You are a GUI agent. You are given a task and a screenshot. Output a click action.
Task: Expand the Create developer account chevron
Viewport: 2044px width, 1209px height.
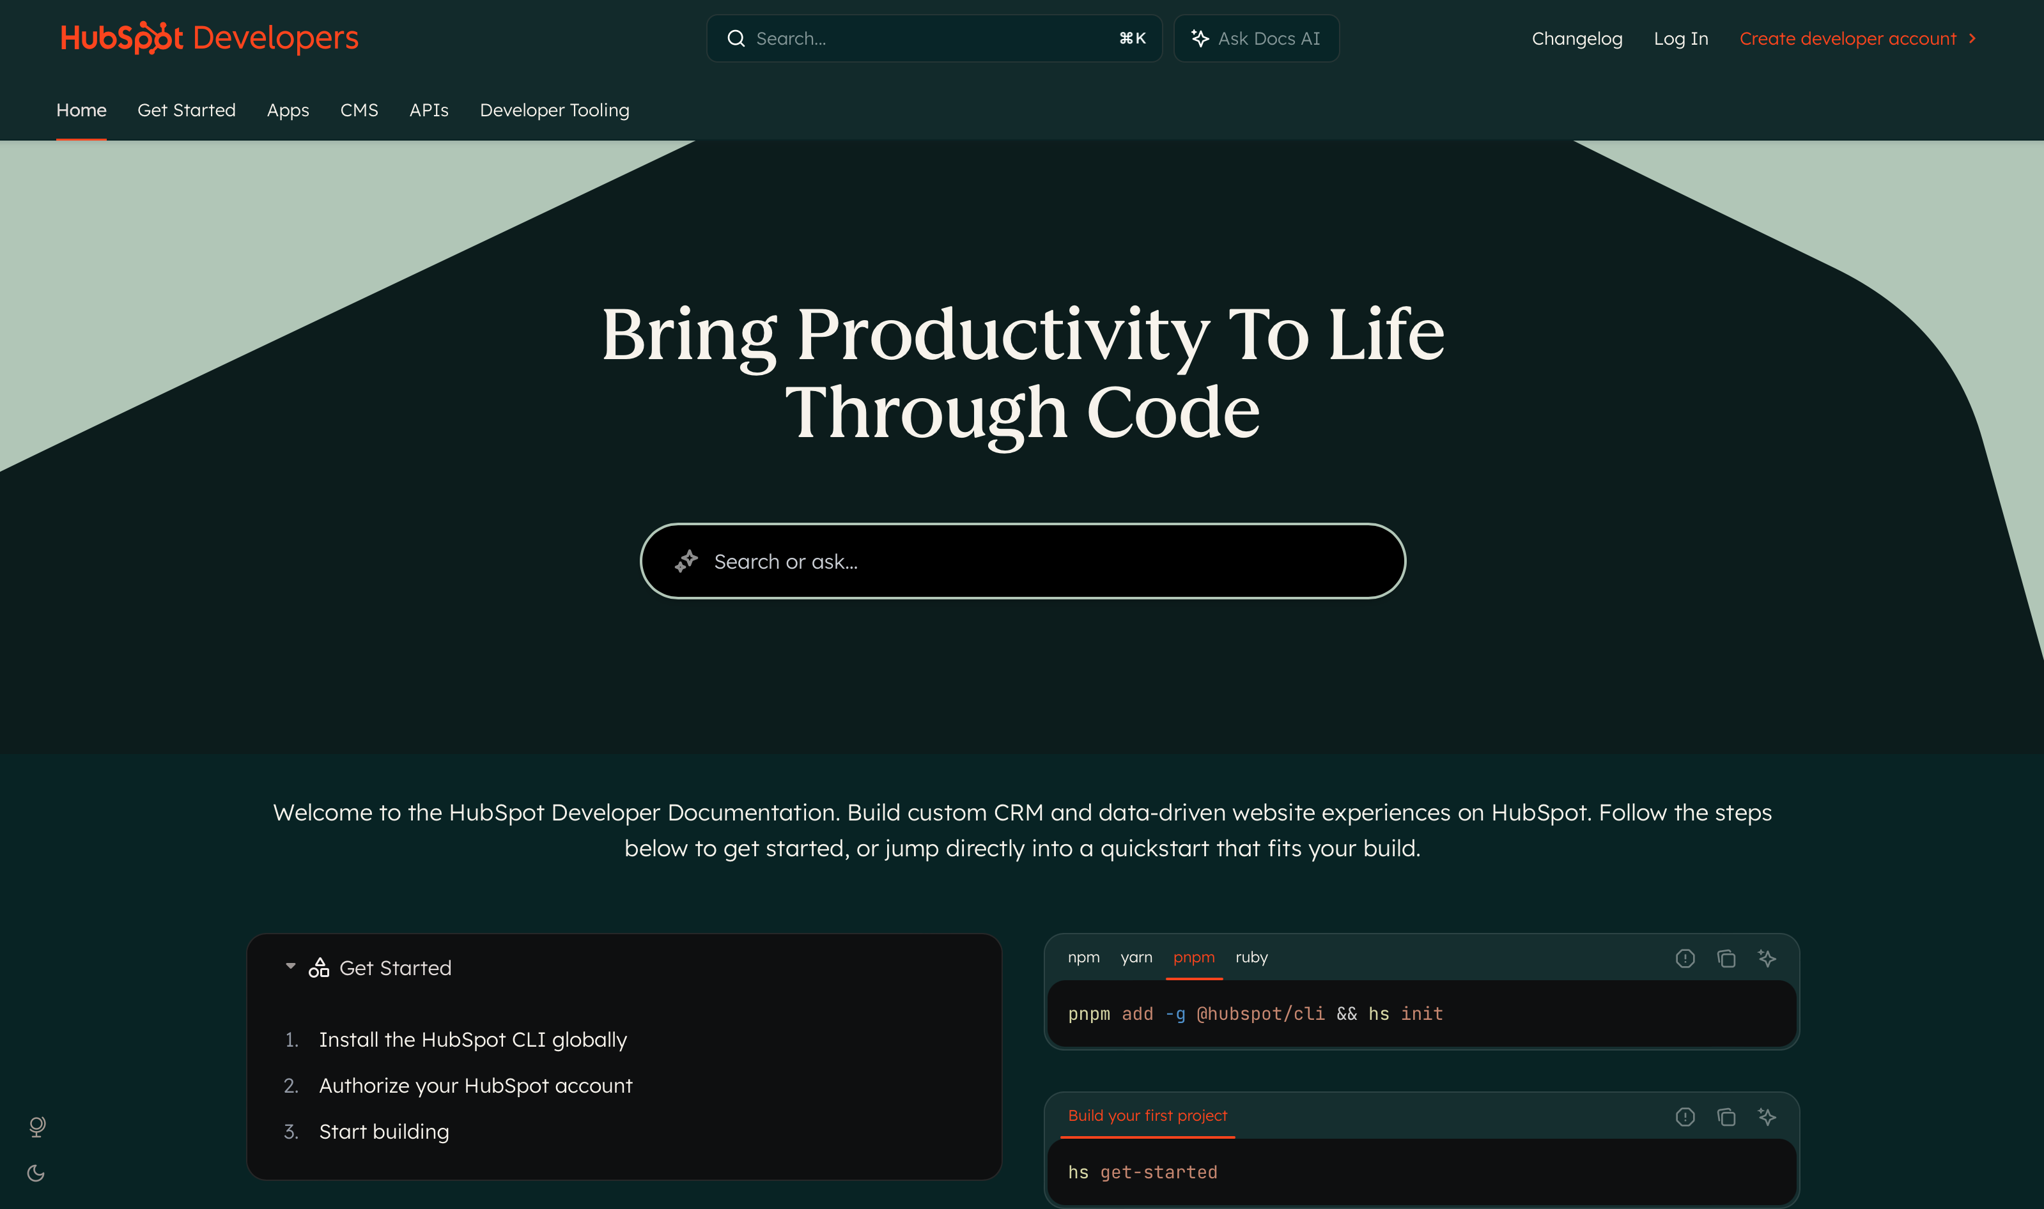point(1972,38)
